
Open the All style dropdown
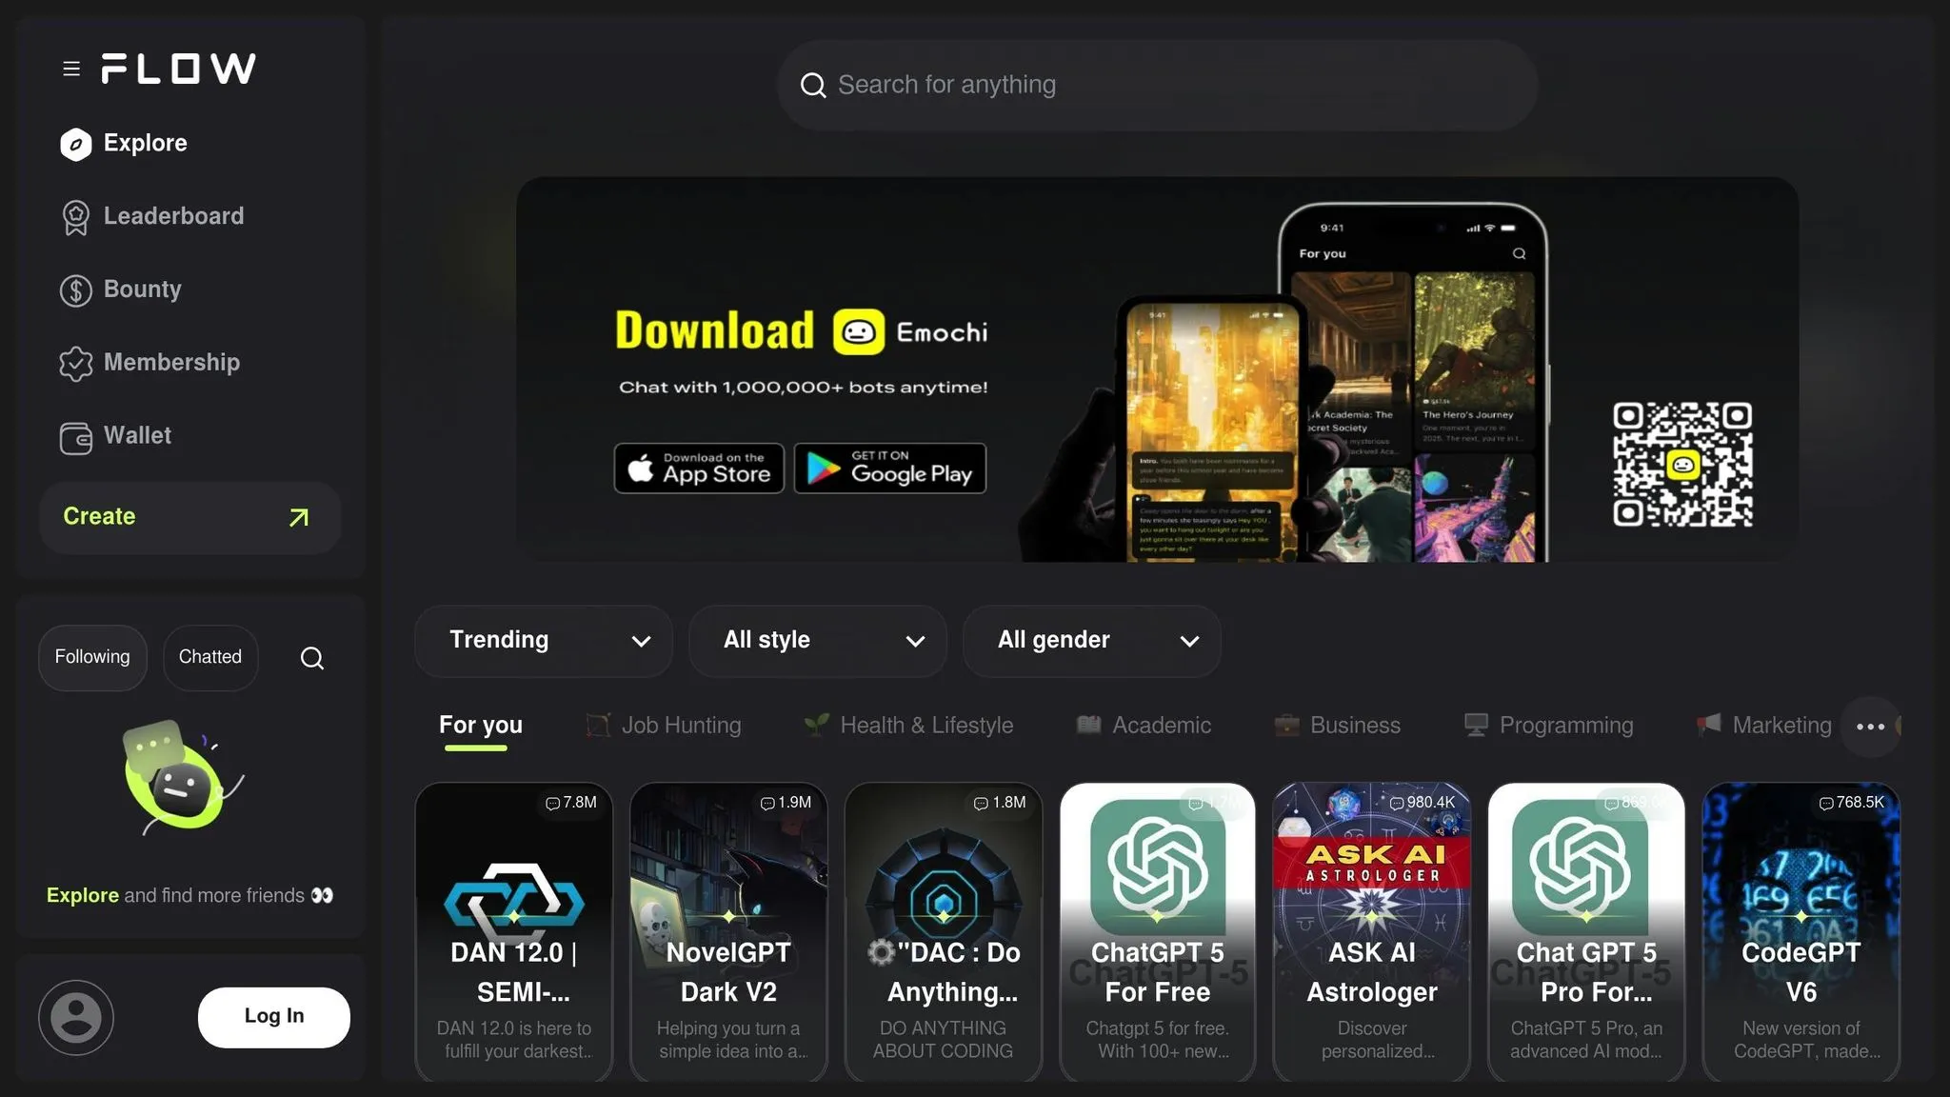tap(818, 641)
